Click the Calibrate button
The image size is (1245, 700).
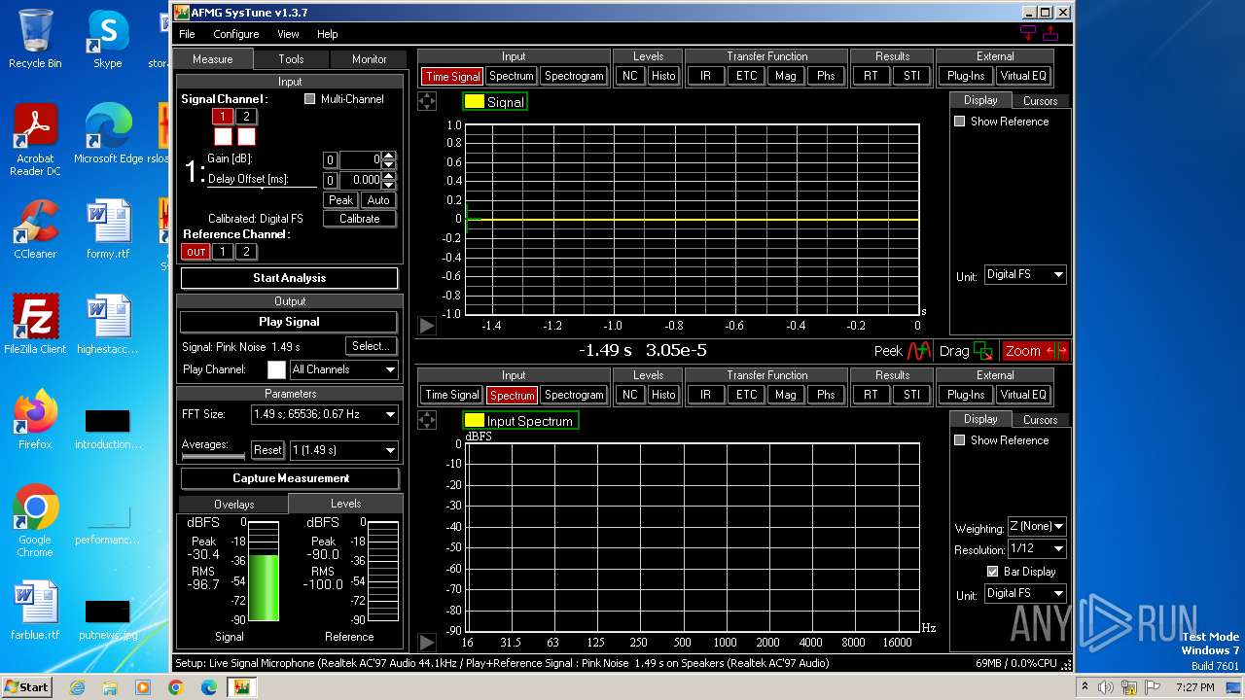359,219
